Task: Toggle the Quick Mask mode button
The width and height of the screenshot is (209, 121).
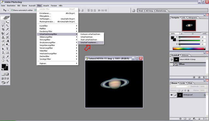Action: pos(7,74)
